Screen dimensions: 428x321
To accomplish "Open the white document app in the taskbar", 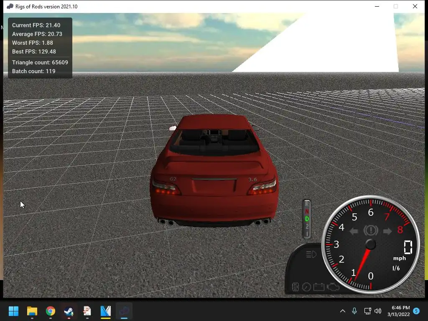I will tap(87, 311).
